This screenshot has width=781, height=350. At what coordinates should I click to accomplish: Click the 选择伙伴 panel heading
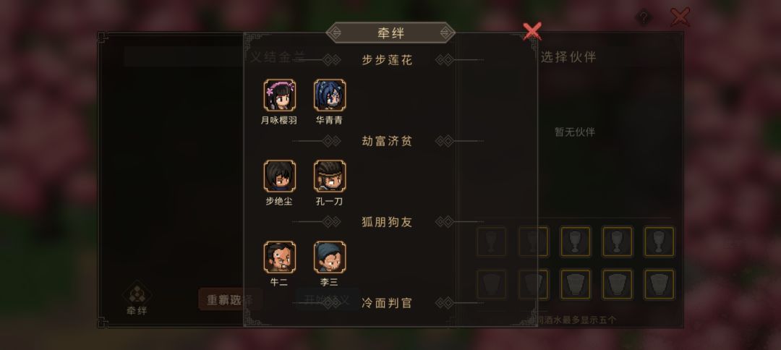[x=568, y=57]
